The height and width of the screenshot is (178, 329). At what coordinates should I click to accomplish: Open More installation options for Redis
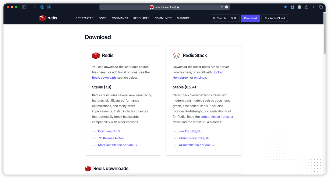click(x=118, y=145)
